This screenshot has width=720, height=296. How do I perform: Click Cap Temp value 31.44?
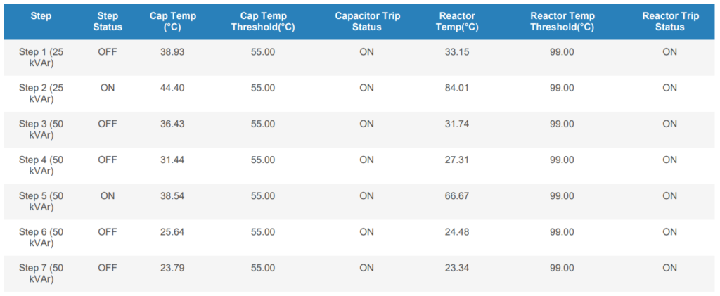[x=173, y=160]
